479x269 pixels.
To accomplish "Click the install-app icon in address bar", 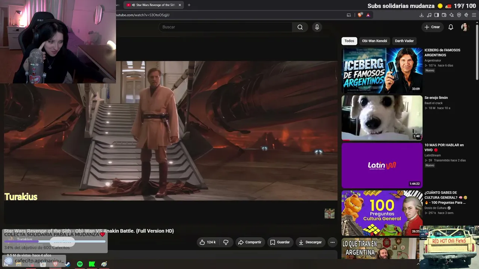I will click(x=349, y=15).
